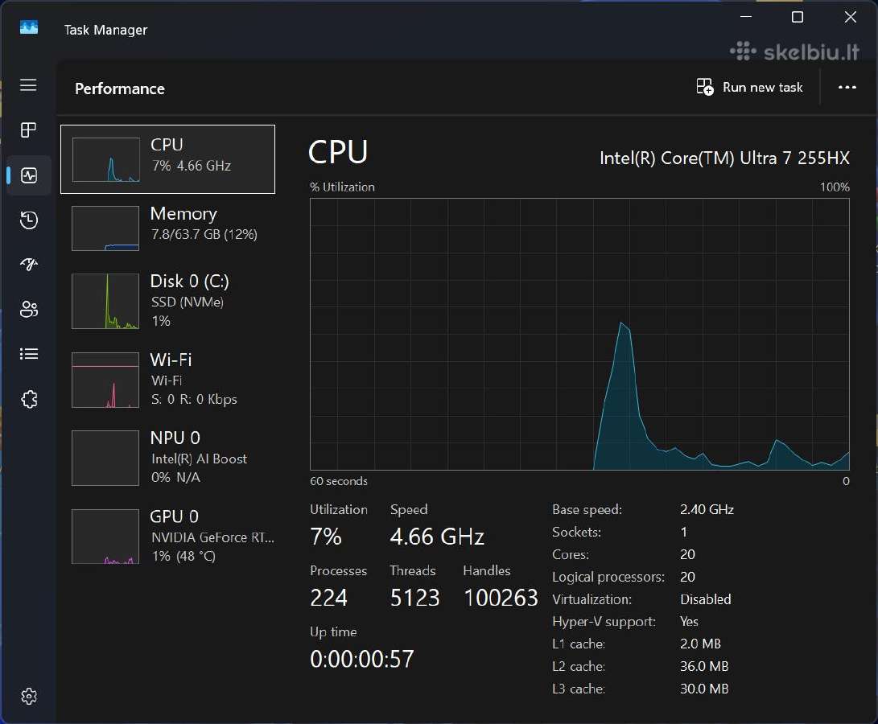Screen dimensions: 878x724
Task: Click the Intel(R) Core(TM) Ultra 7 255HX text
Action: (x=724, y=158)
